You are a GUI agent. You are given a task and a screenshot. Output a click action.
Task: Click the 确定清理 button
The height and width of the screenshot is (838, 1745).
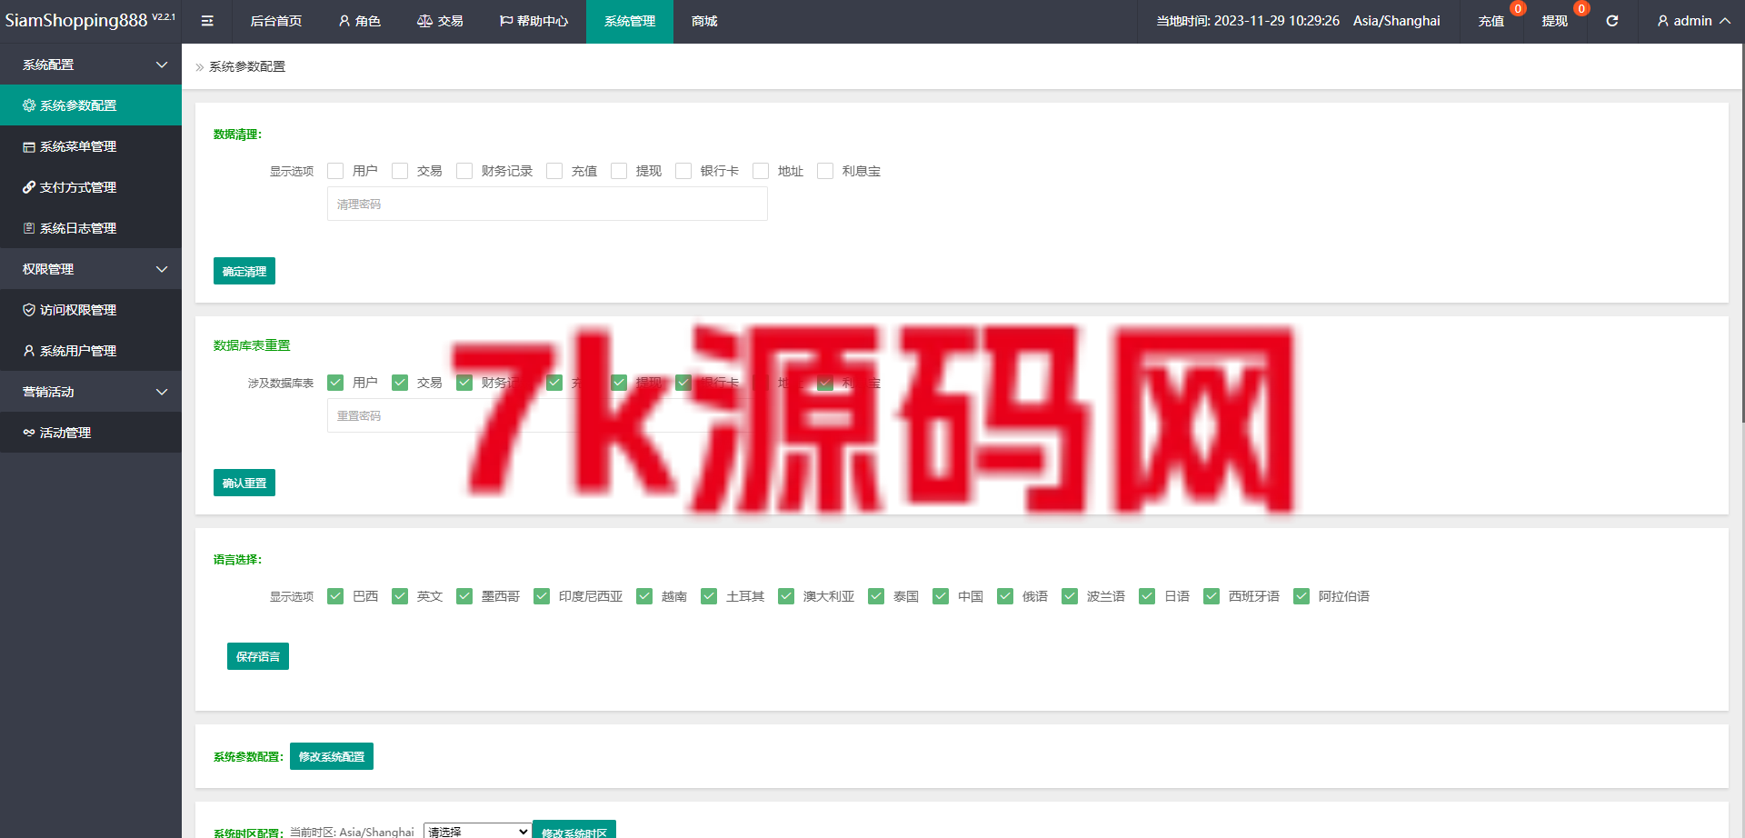point(244,271)
